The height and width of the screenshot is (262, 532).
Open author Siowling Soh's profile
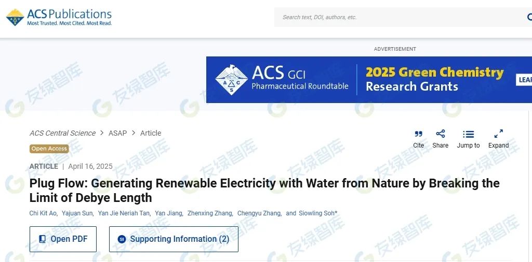(317, 213)
